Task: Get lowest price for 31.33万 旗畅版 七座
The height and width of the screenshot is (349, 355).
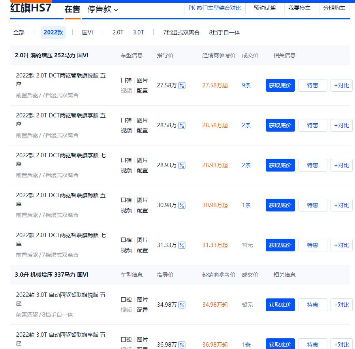Action: (x=280, y=245)
